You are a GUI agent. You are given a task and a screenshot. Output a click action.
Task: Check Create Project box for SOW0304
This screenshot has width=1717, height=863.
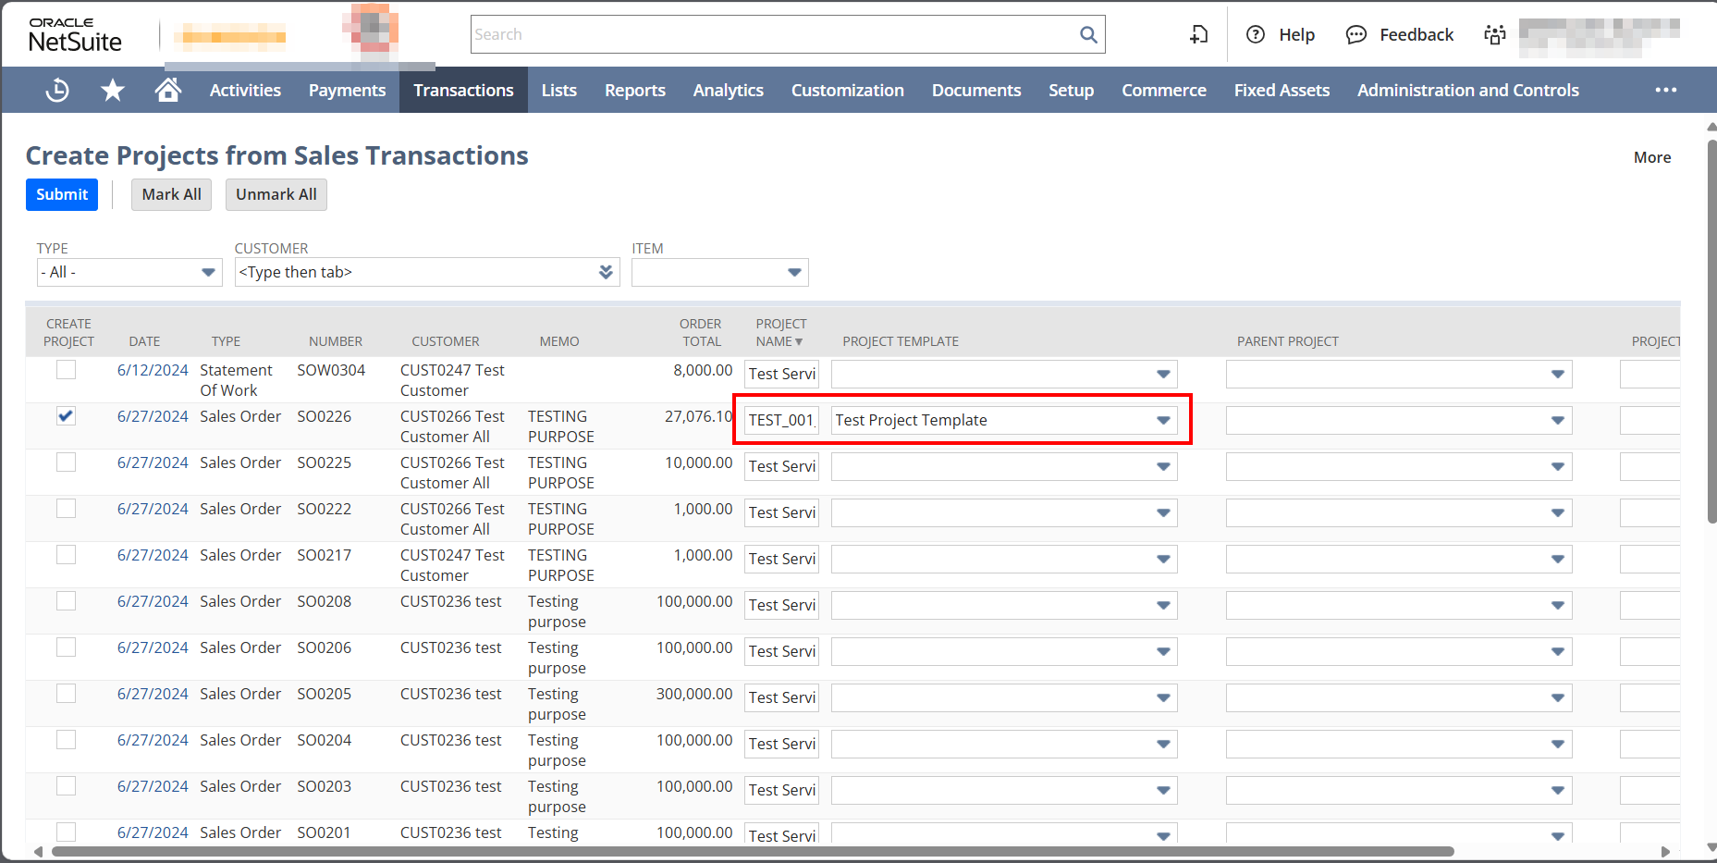[66, 370]
